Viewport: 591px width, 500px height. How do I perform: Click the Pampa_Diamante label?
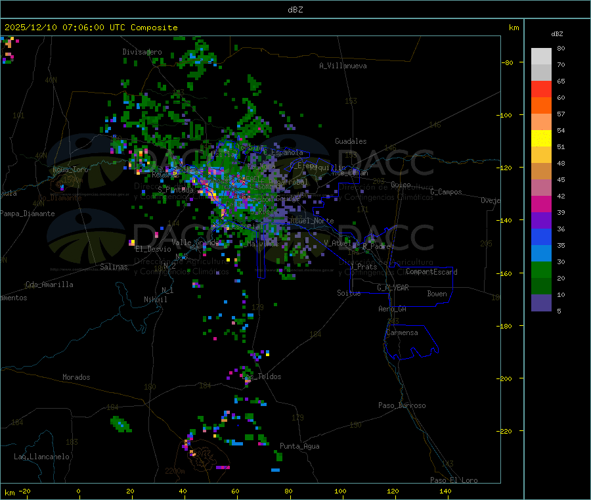tap(28, 214)
